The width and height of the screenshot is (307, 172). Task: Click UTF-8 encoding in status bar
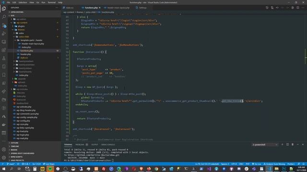click(234, 164)
